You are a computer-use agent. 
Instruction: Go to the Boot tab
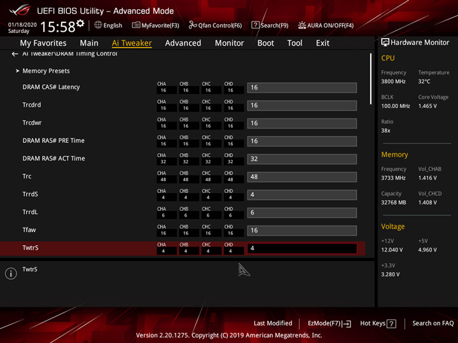[x=265, y=43]
